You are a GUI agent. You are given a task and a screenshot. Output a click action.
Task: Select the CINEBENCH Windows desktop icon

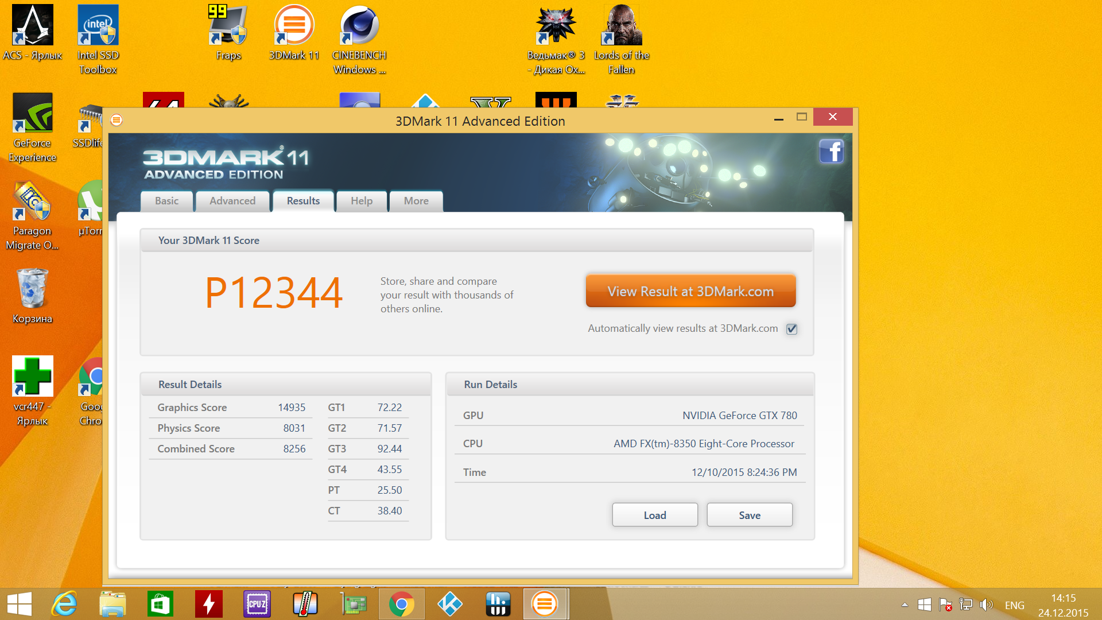359,40
